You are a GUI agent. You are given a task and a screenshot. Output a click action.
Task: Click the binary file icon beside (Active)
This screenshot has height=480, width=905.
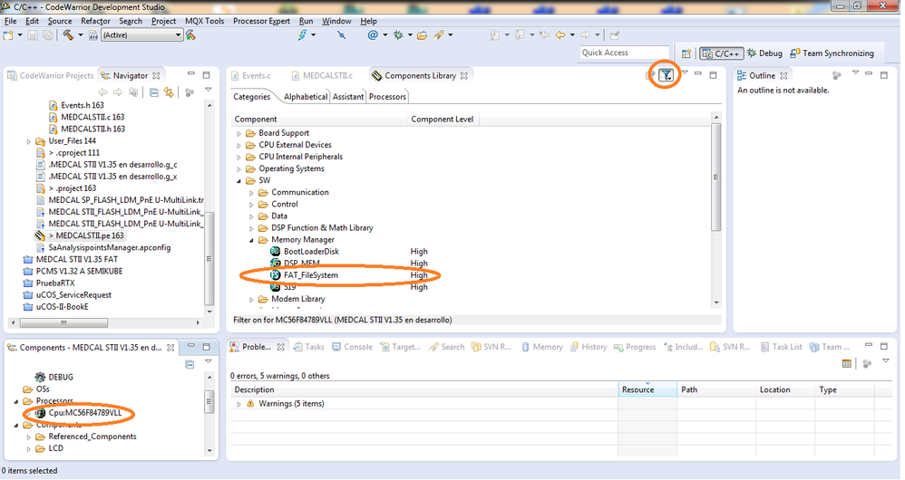tap(92, 35)
